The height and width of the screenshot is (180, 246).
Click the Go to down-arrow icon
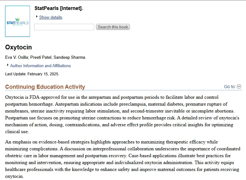click(239, 87)
